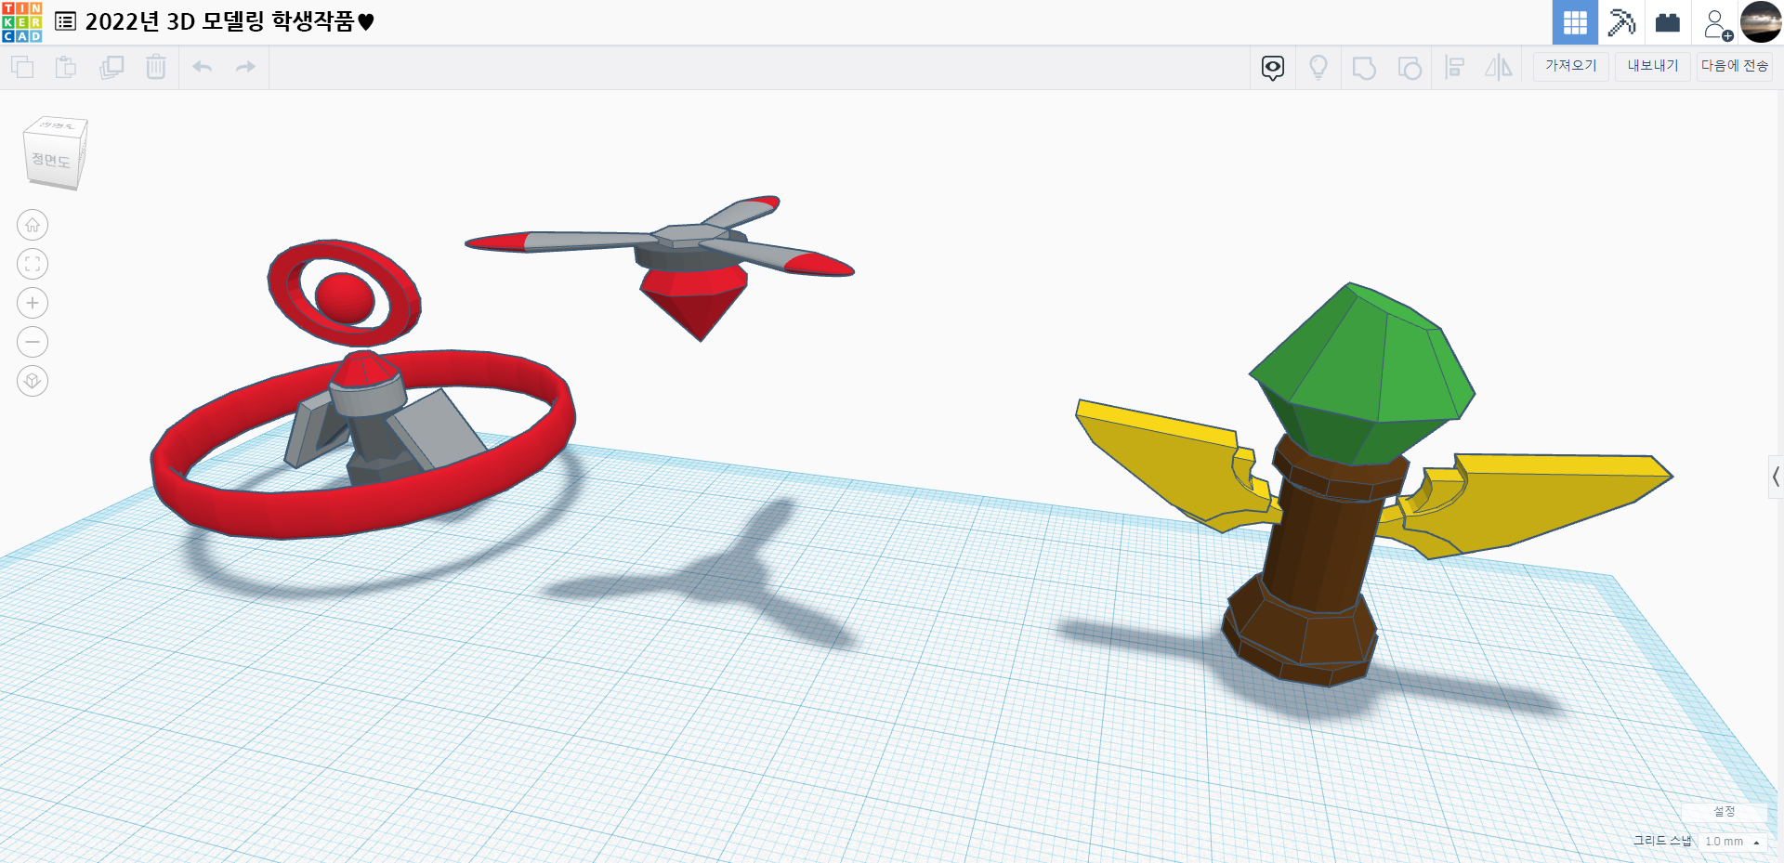Toggle orthographic perspective view cube icon

[x=33, y=381]
